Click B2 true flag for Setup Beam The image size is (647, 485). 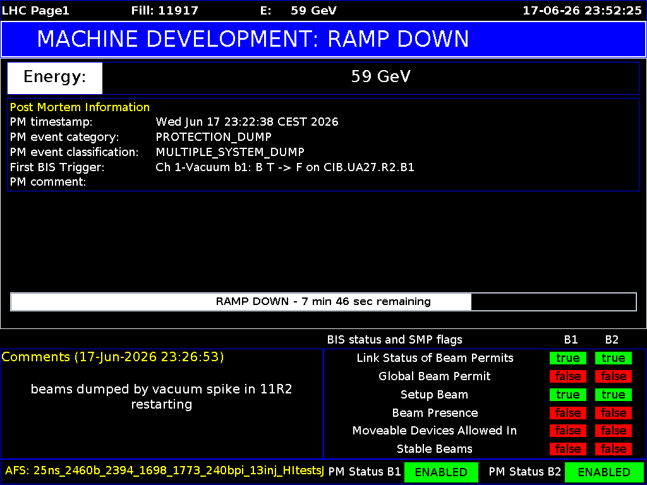pos(613,395)
